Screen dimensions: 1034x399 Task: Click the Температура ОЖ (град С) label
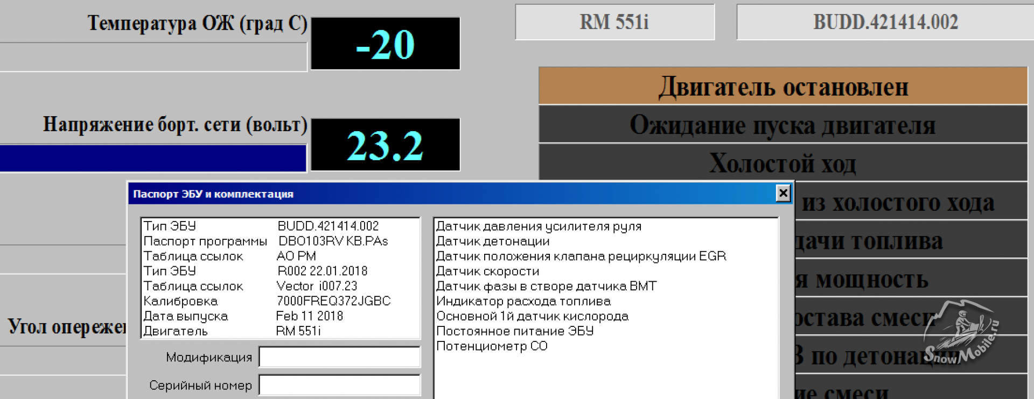pos(197,23)
